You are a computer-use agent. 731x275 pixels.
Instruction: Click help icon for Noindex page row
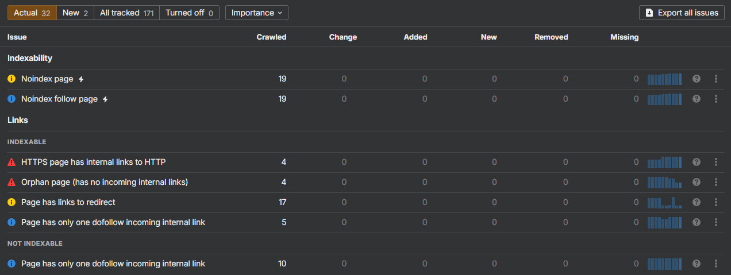point(697,79)
